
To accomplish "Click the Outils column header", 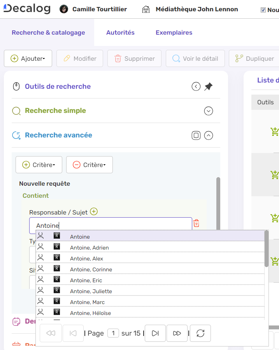I will point(265,102).
